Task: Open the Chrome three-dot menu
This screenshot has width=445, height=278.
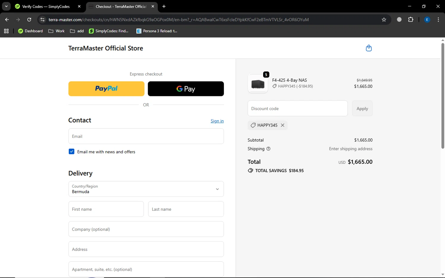Action: [438, 20]
